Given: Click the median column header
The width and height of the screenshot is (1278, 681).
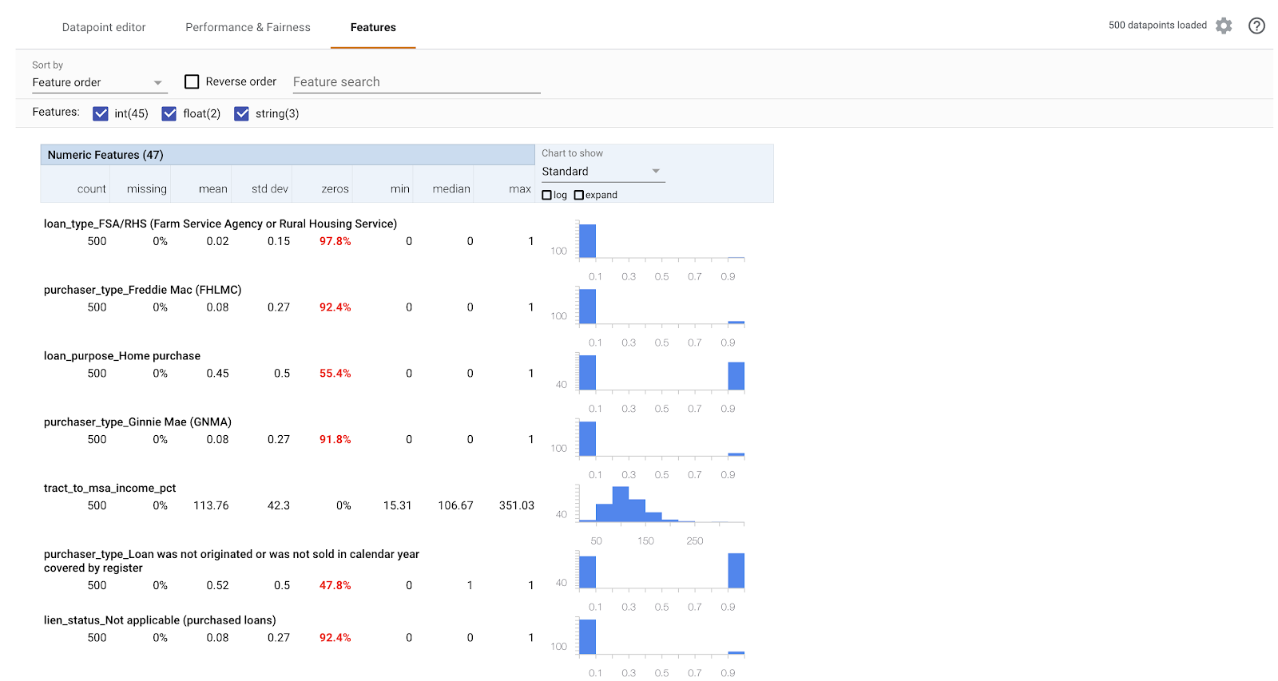Looking at the screenshot, I should click(451, 189).
